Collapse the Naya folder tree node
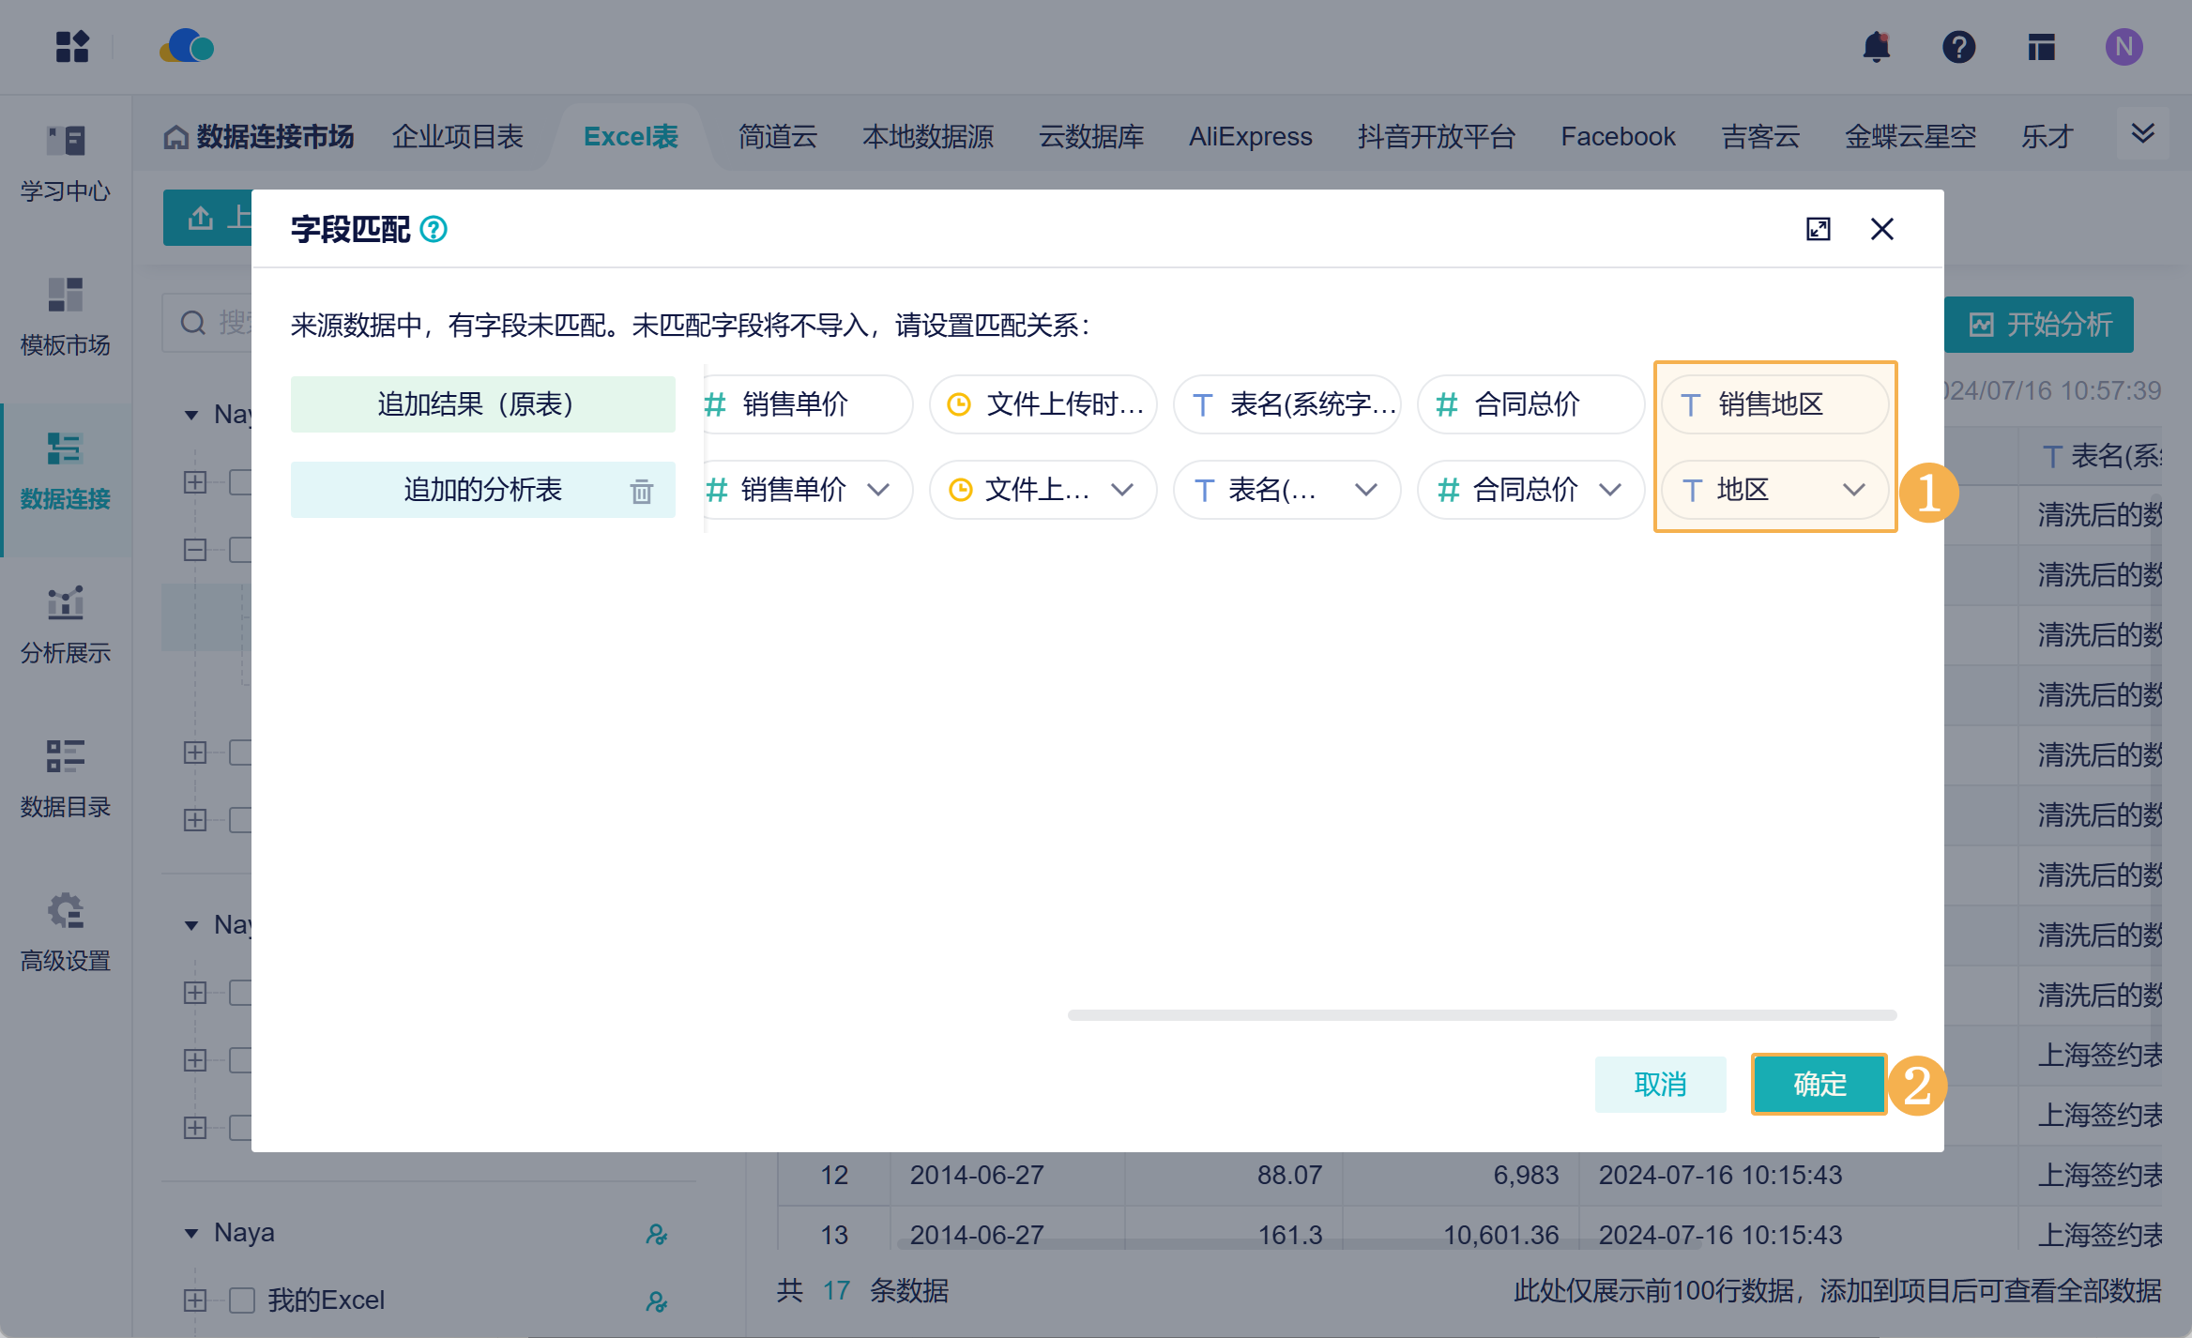 tap(191, 1233)
